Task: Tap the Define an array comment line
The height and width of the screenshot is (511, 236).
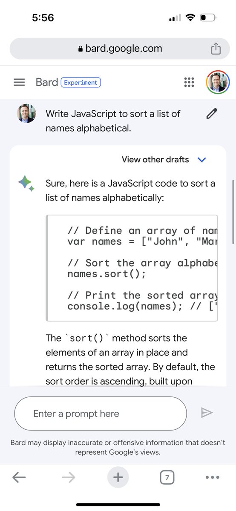Action: pos(142,231)
